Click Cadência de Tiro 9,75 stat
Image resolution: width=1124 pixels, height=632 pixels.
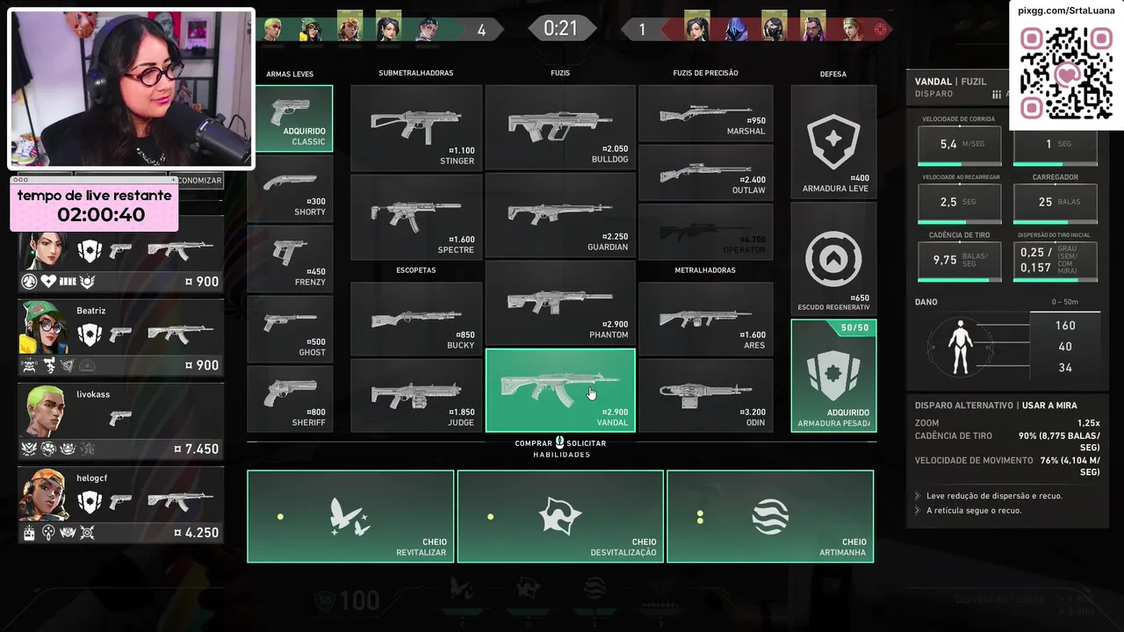pos(959,261)
